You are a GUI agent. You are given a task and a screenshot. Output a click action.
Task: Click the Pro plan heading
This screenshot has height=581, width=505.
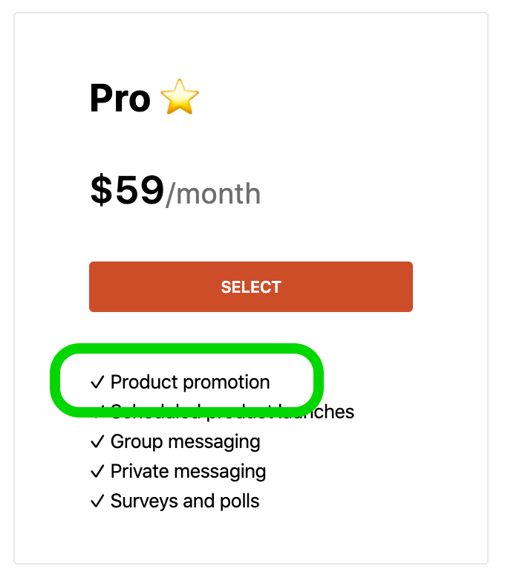pyautogui.click(x=120, y=98)
